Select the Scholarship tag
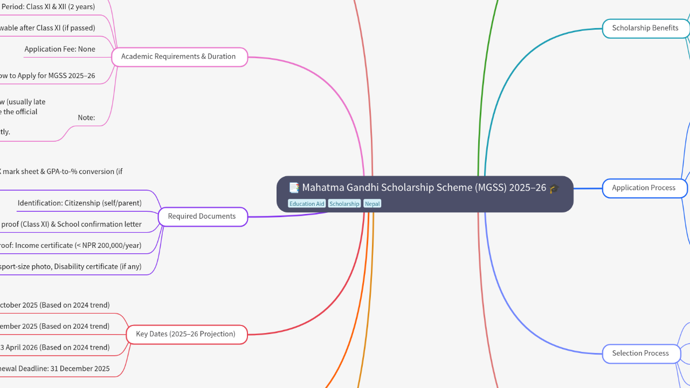 click(x=344, y=204)
